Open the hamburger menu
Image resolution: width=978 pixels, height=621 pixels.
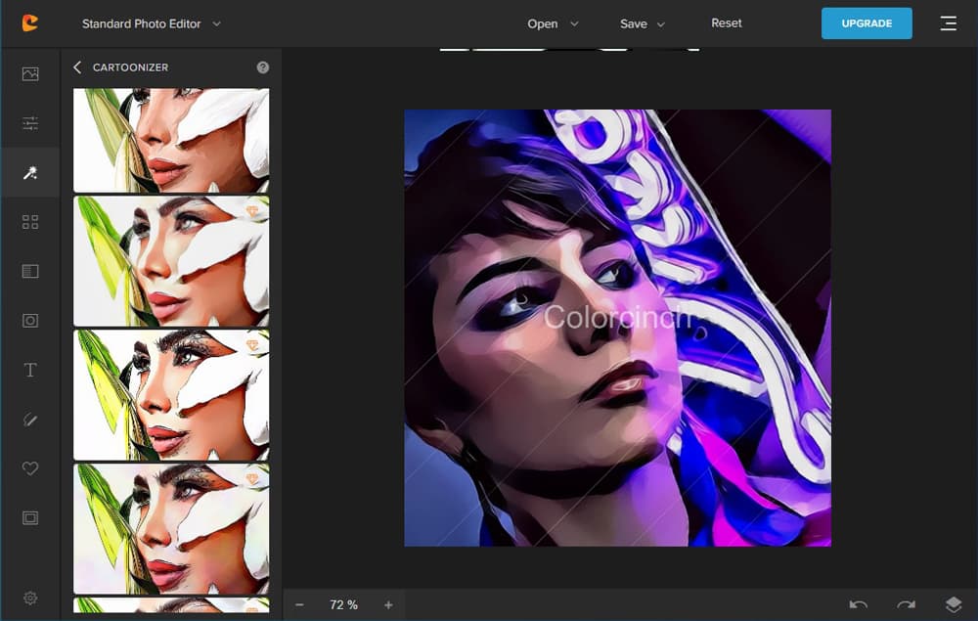[x=948, y=22]
